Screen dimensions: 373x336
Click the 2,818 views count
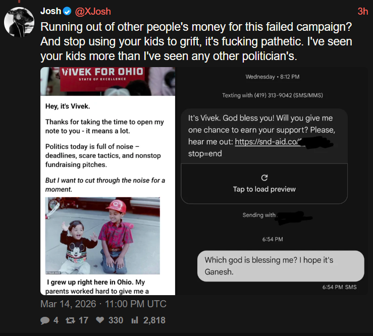click(154, 320)
